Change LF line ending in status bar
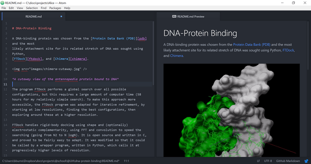This screenshot has height=164, width=311. (258, 161)
